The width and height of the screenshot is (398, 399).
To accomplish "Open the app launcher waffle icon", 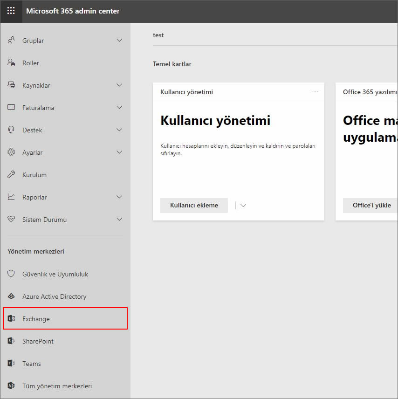I will 11,11.
